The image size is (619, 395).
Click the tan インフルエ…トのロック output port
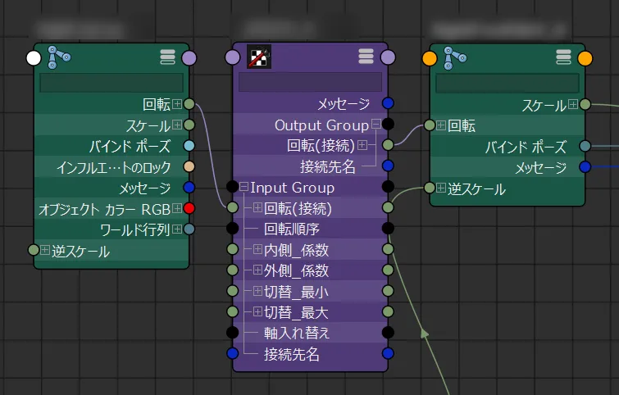[x=189, y=166]
